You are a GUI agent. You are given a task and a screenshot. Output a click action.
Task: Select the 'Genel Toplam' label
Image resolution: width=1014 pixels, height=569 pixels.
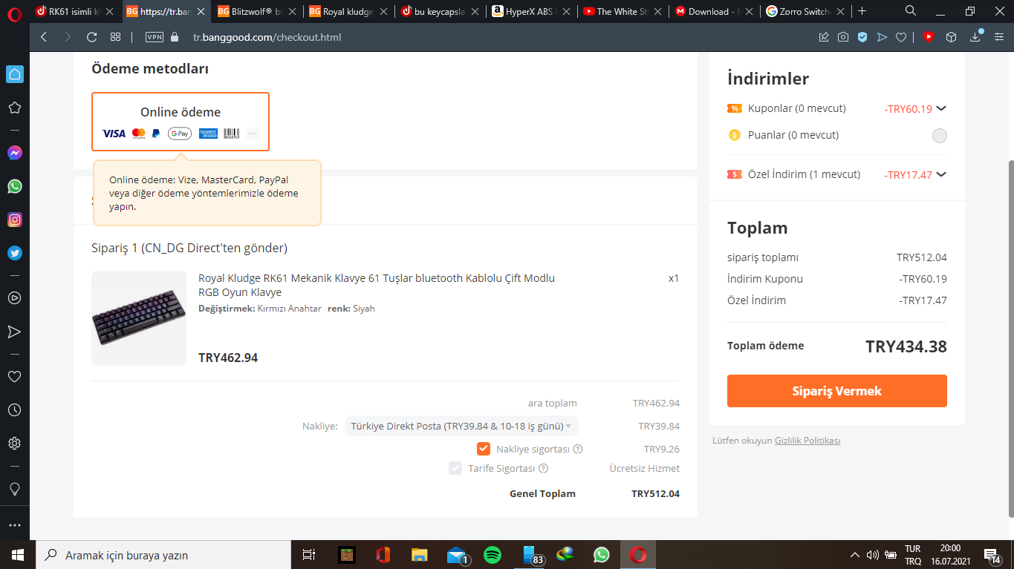[x=542, y=494]
